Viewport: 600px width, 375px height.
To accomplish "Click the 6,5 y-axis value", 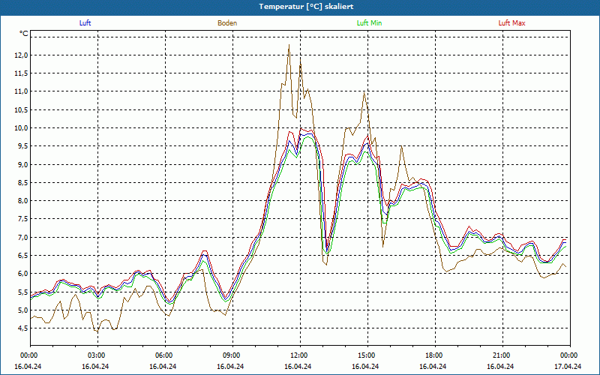I will [23, 256].
